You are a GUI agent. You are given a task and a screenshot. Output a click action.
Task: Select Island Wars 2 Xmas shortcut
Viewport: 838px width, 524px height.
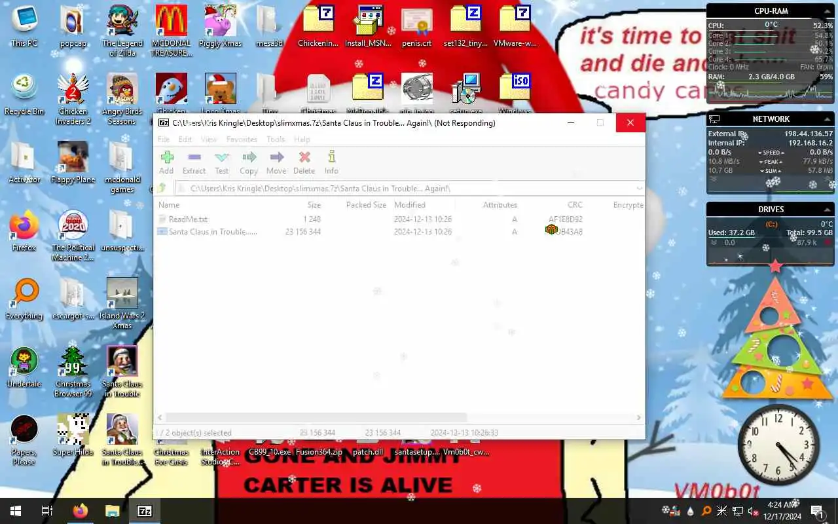[x=122, y=304]
